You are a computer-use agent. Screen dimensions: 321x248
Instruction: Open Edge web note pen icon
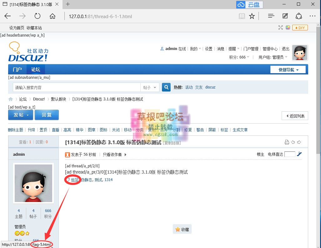coord(285,16)
